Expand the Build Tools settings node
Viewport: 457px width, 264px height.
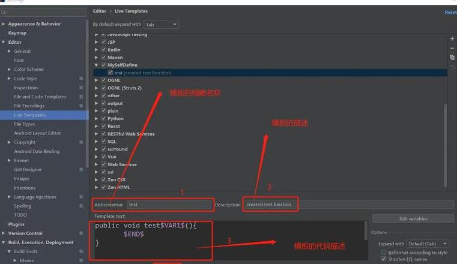pyautogui.click(x=9, y=251)
